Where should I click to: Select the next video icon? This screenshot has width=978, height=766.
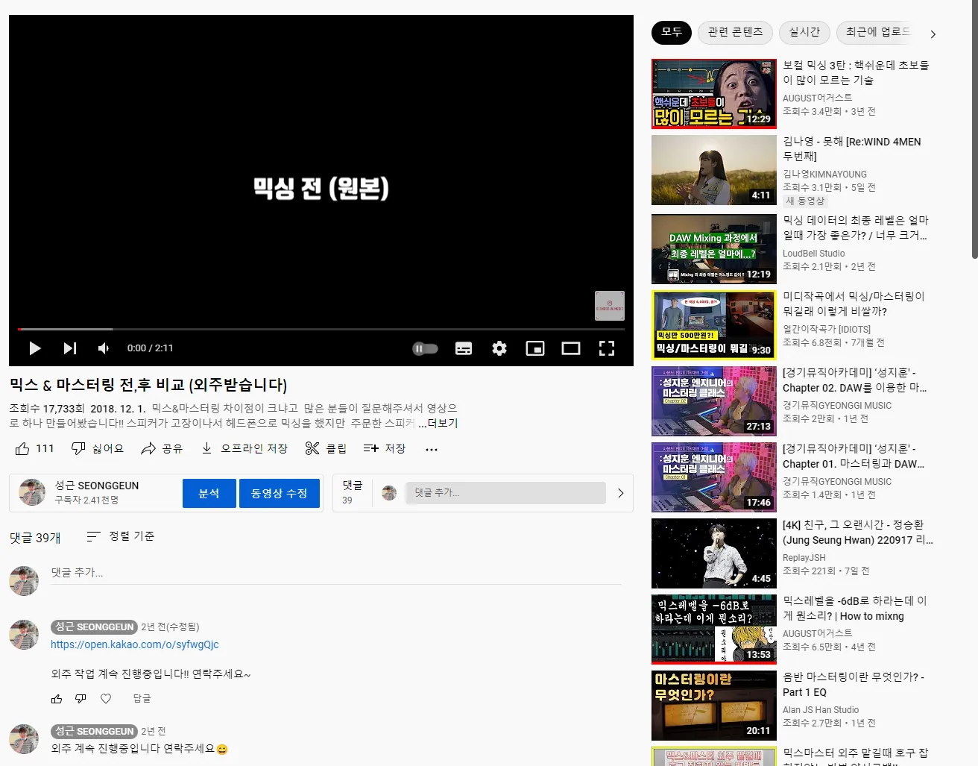coord(69,348)
